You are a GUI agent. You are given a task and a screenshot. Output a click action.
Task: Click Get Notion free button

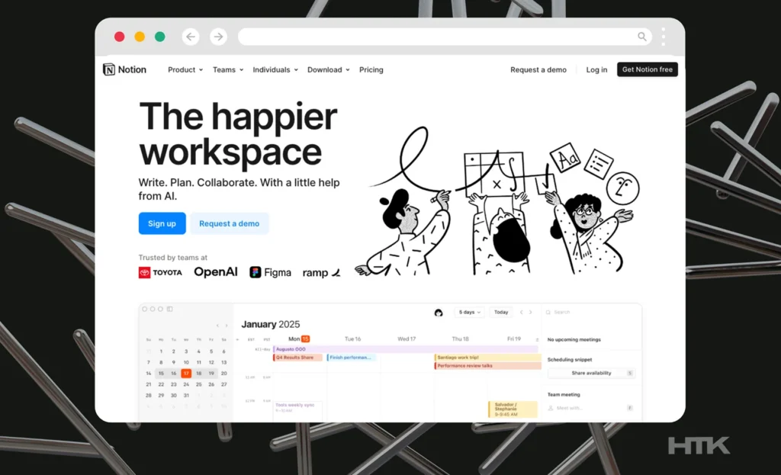[647, 69]
